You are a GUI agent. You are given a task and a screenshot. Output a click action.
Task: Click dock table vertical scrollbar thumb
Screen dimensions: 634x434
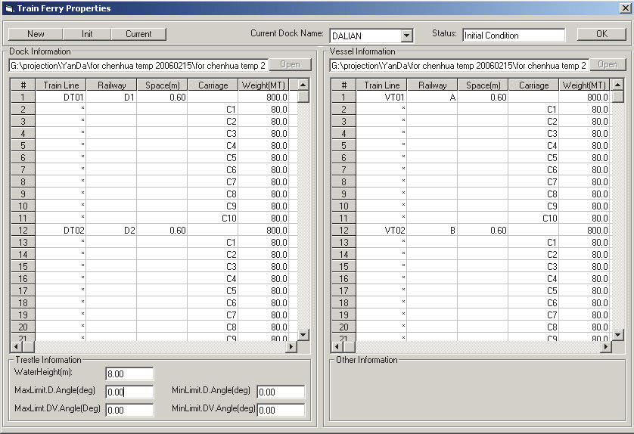pos(303,97)
